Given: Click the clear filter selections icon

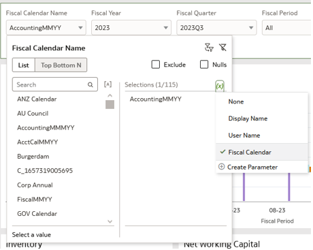Looking at the screenshot, I should 223,48.
